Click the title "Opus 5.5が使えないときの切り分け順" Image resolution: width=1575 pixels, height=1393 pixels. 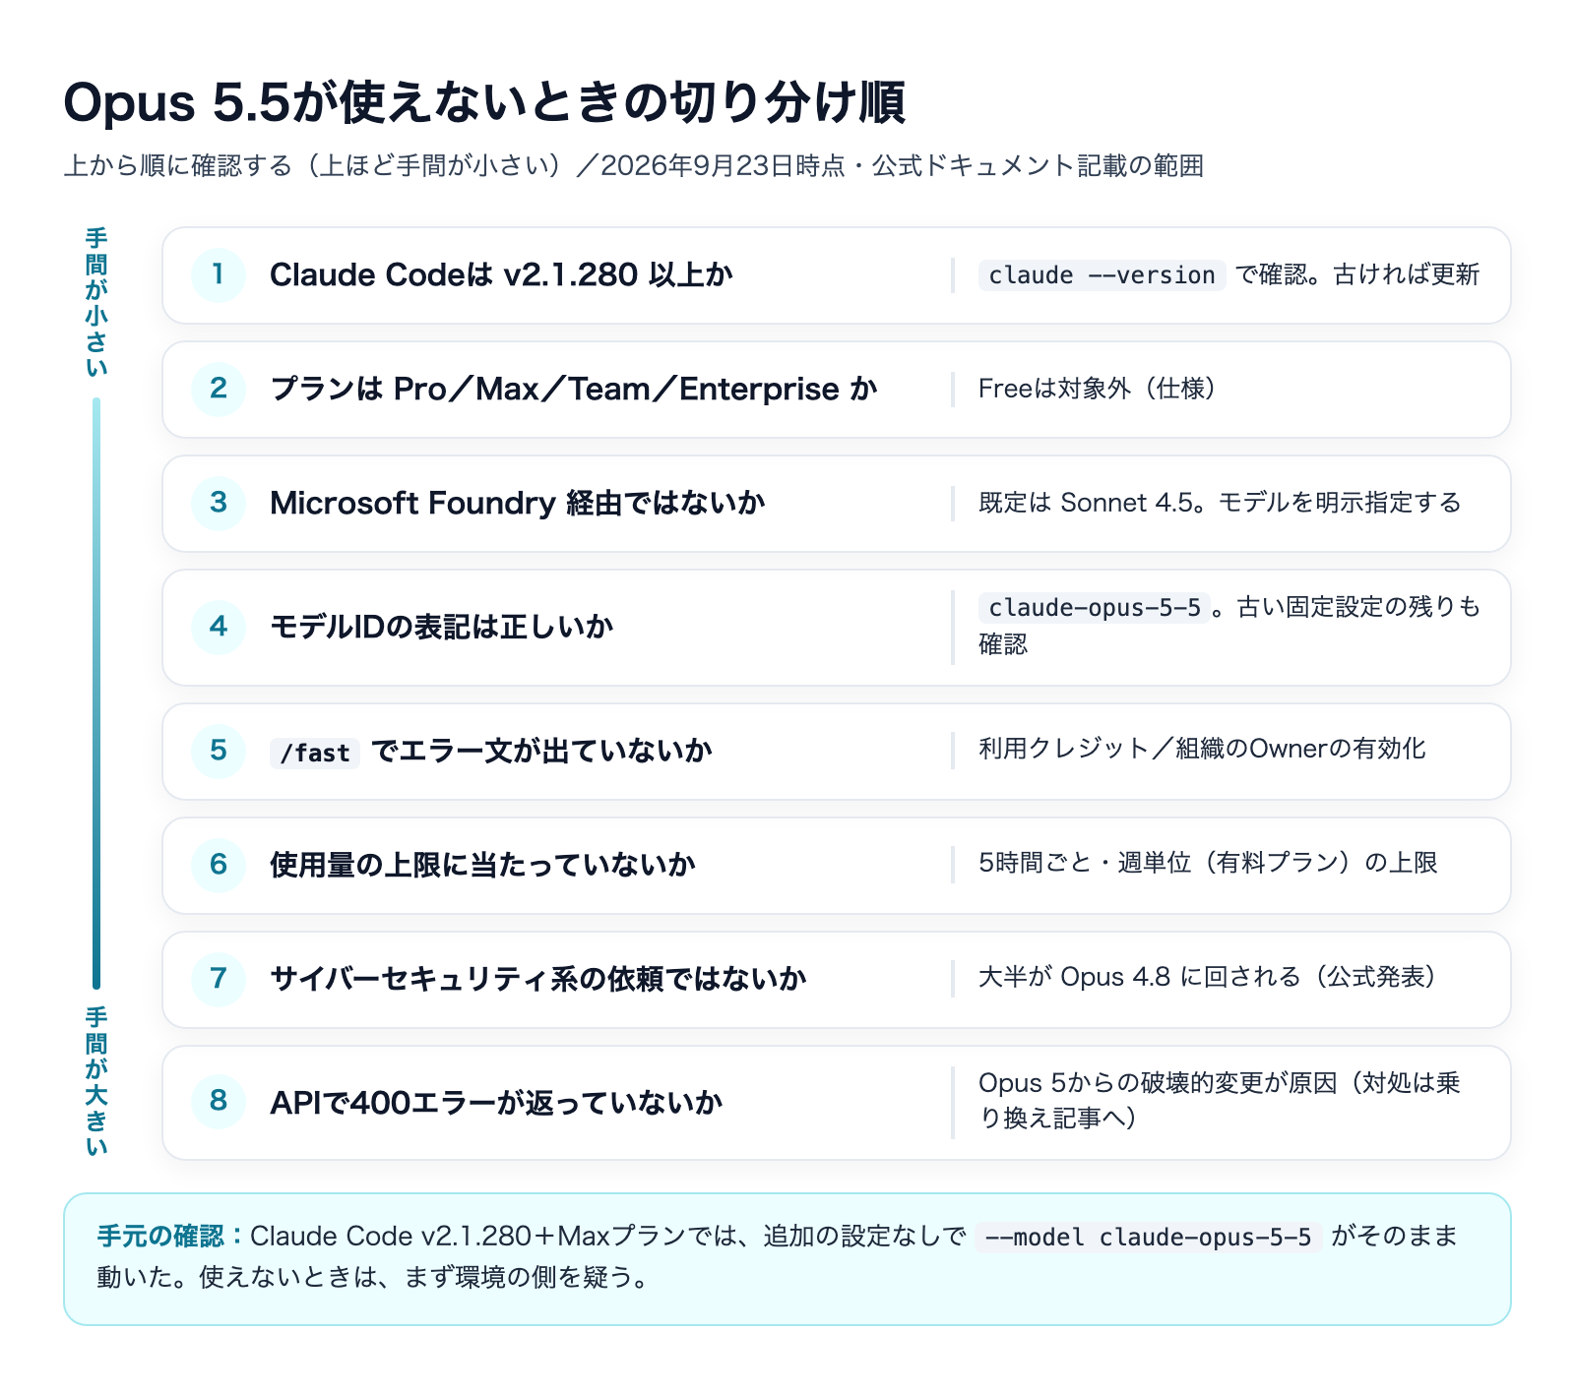[x=484, y=102]
